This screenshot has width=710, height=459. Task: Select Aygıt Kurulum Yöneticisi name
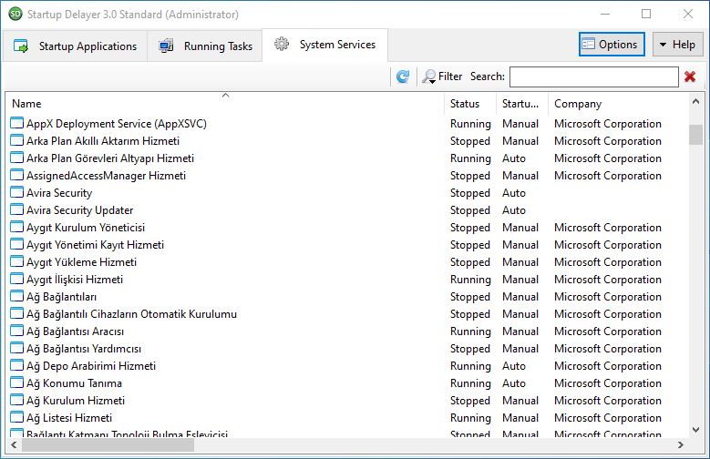[x=86, y=228]
